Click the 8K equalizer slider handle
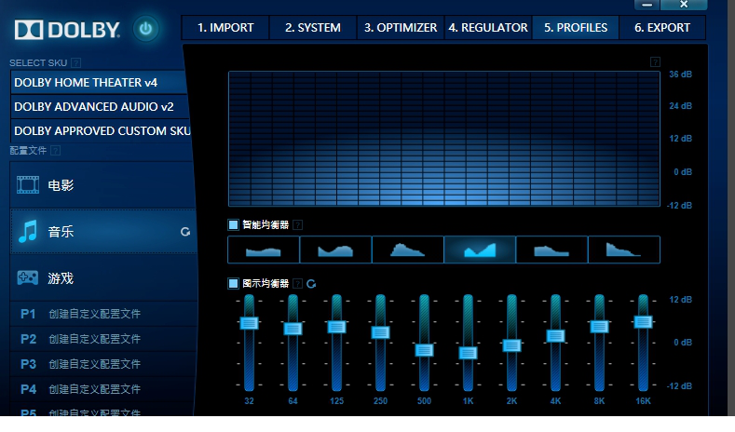Screen dimensions: 735x432 [x=599, y=326]
